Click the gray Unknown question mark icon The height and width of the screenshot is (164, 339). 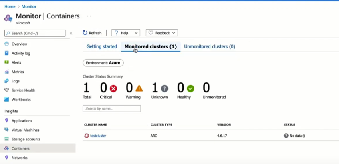(165, 88)
